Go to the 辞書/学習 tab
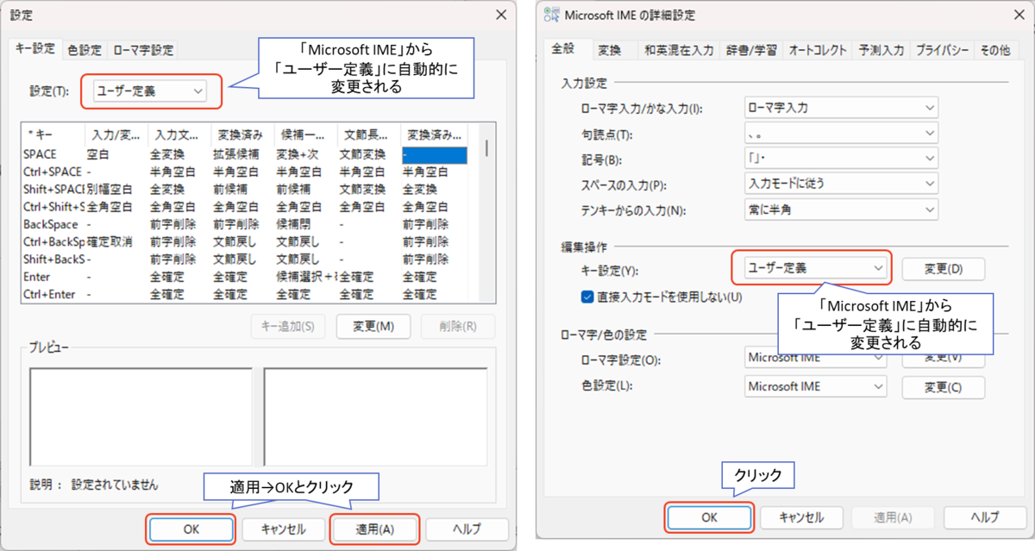 pos(750,50)
